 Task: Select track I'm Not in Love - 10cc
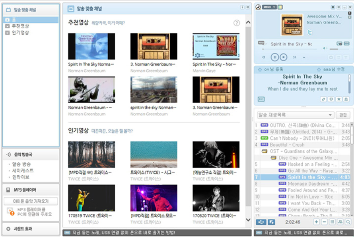pos(303,197)
